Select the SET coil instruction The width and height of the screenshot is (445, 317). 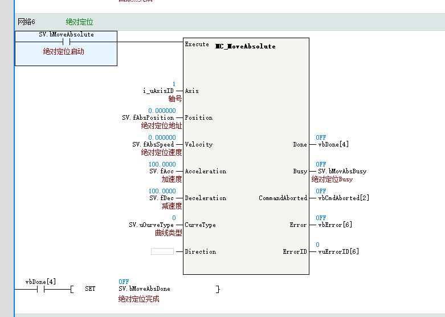(90, 289)
